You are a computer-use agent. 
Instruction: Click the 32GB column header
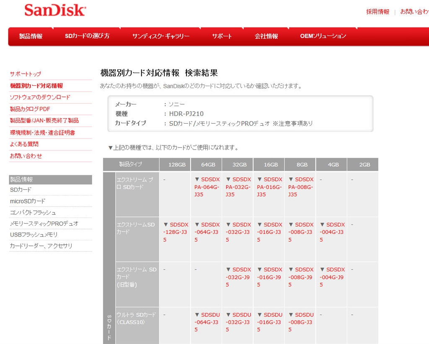[238, 165]
